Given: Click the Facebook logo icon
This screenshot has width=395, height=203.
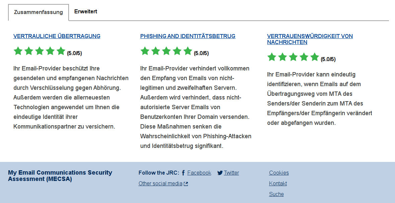Looking at the screenshot, I should coord(183,173).
